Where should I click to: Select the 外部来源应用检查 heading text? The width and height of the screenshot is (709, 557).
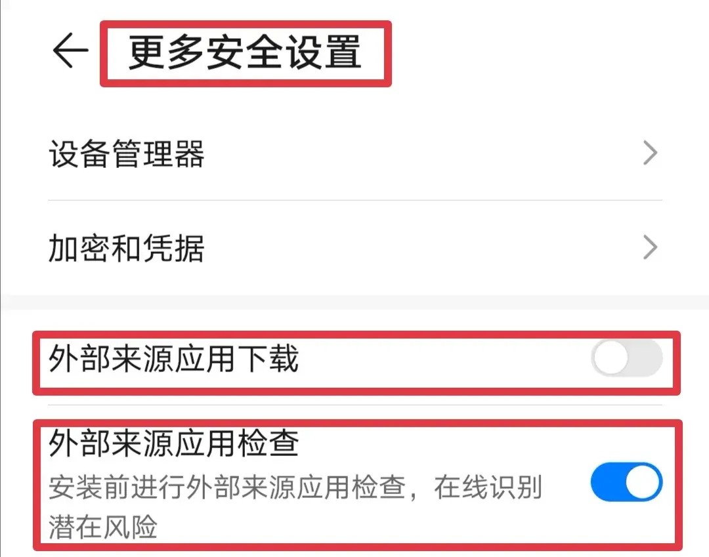(173, 443)
